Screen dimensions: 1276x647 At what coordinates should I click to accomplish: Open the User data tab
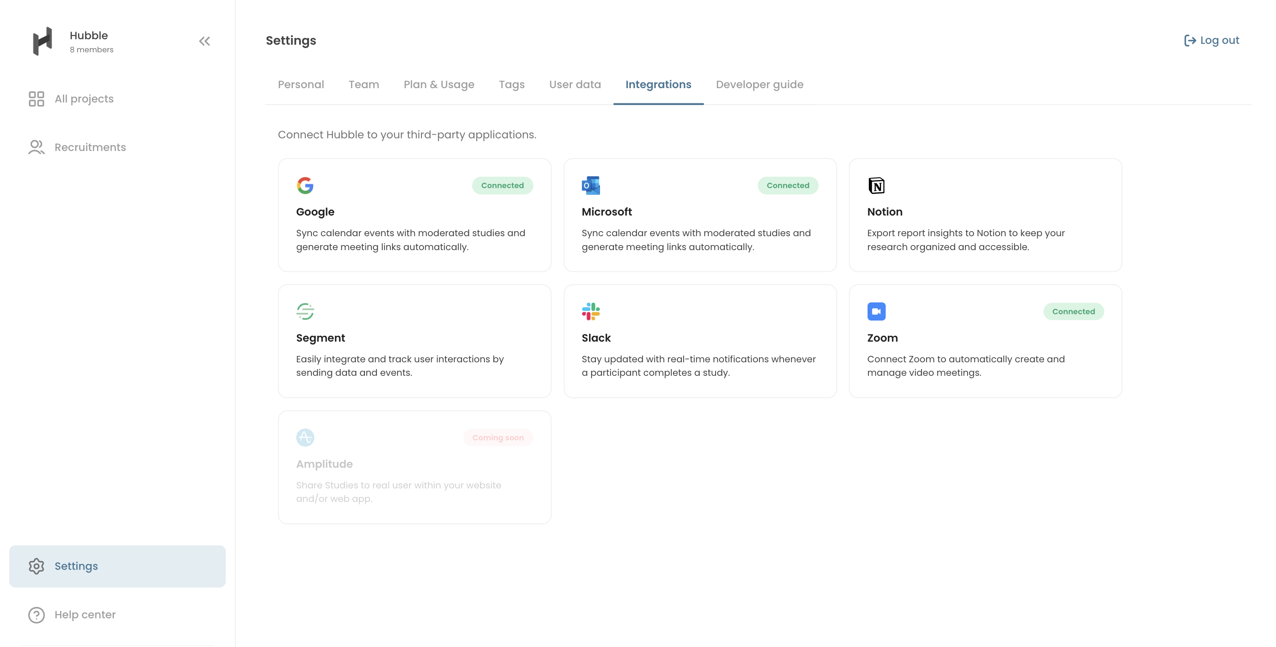click(575, 85)
